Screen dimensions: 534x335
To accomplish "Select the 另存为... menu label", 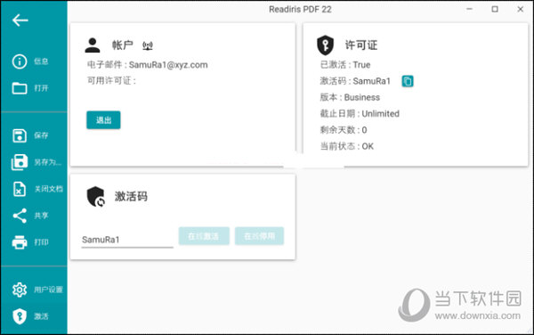I will pyautogui.click(x=48, y=162).
